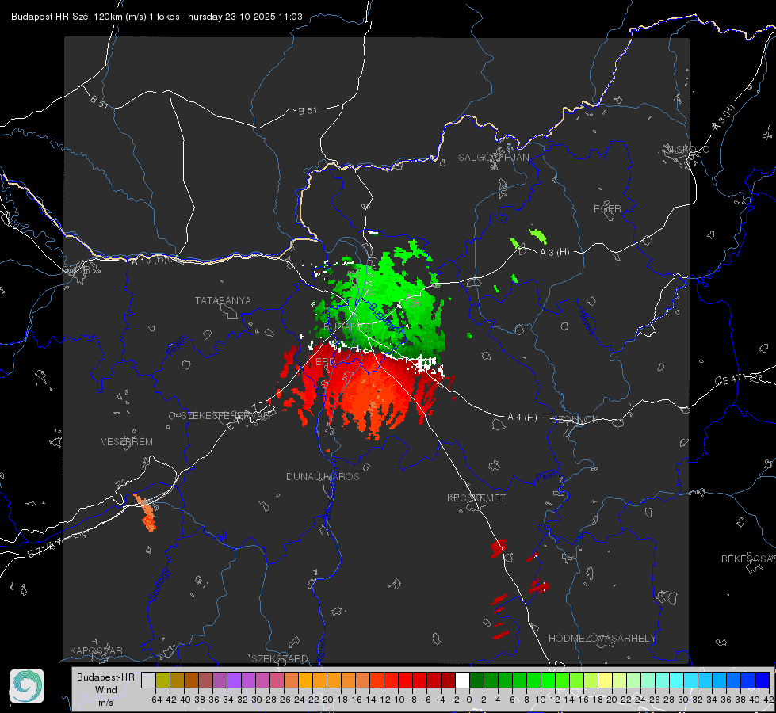Screen dimensions: 776x713
Task: Click the olive swatch above -64
Action: point(162,681)
